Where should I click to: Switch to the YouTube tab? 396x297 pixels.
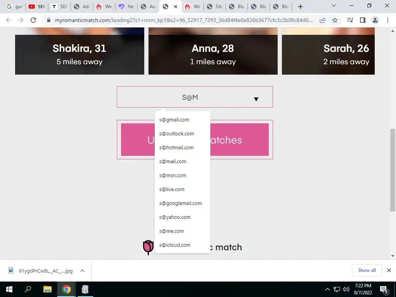point(37,7)
